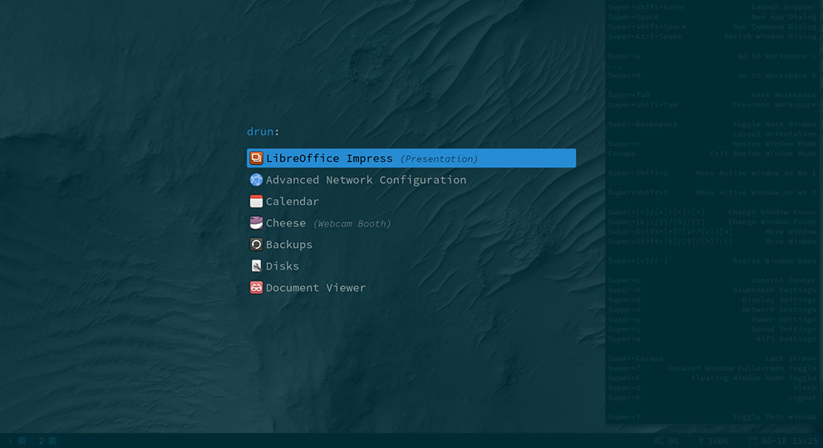Switch to workspace 1 in bottom bar

(x=17, y=441)
